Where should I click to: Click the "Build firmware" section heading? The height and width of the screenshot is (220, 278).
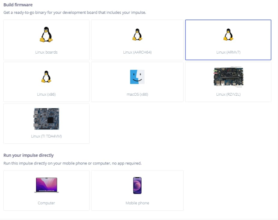coord(18,5)
